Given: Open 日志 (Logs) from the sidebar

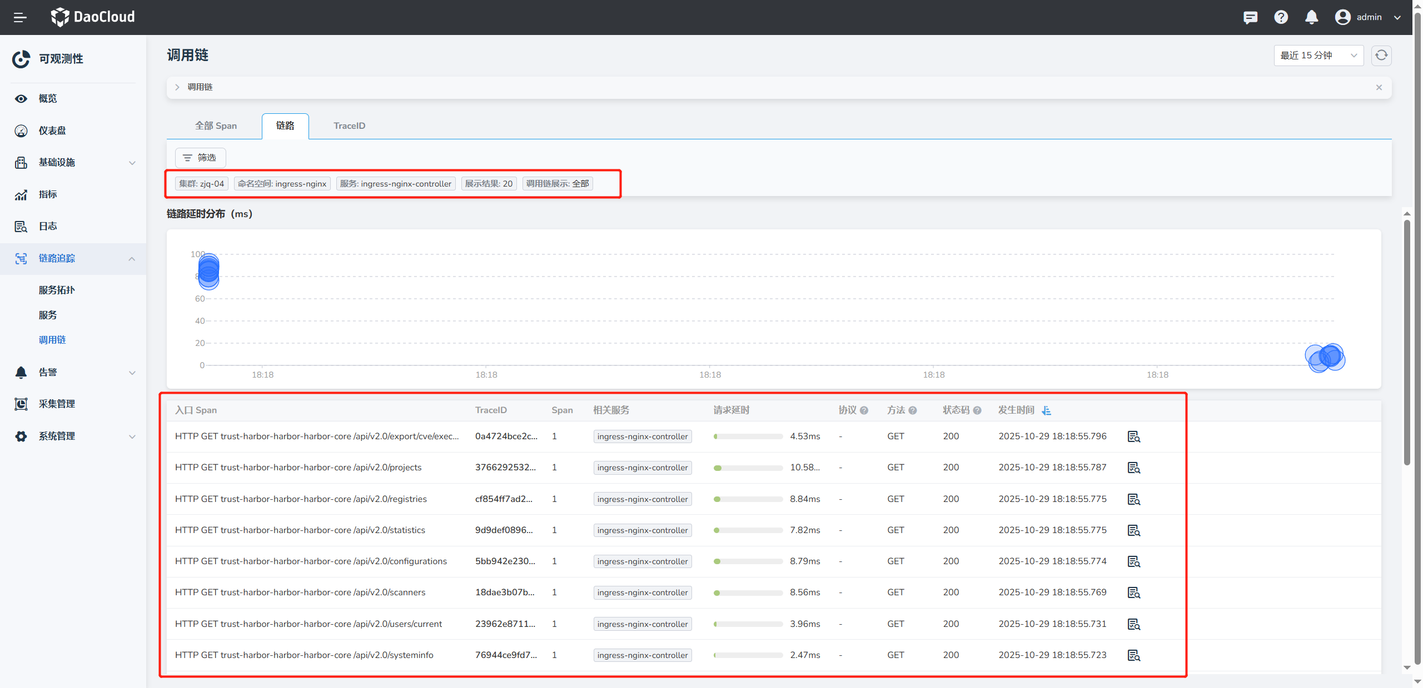Looking at the screenshot, I should pyautogui.click(x=48, y=226).
